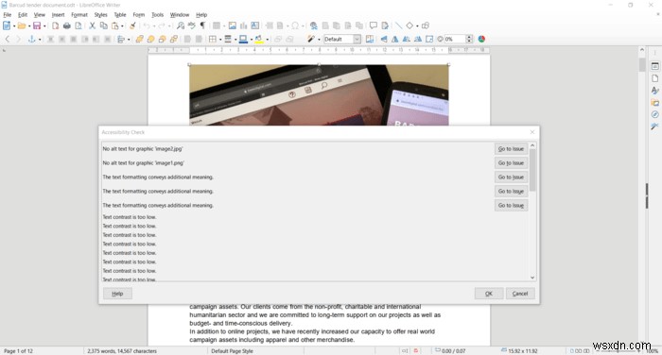Run the spelling check tool
The image size is (662, 355).
(192, 25)
